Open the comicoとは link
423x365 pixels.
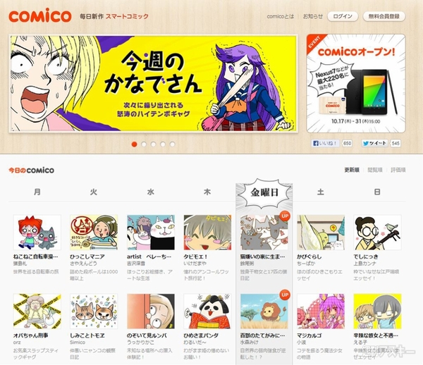tap(281, 16)
